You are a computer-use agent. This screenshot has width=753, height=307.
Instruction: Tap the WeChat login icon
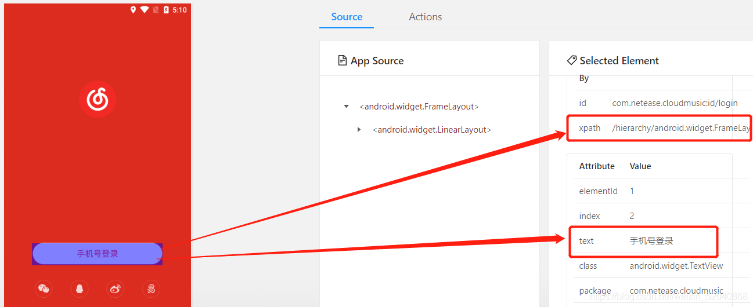click(44, 288)
